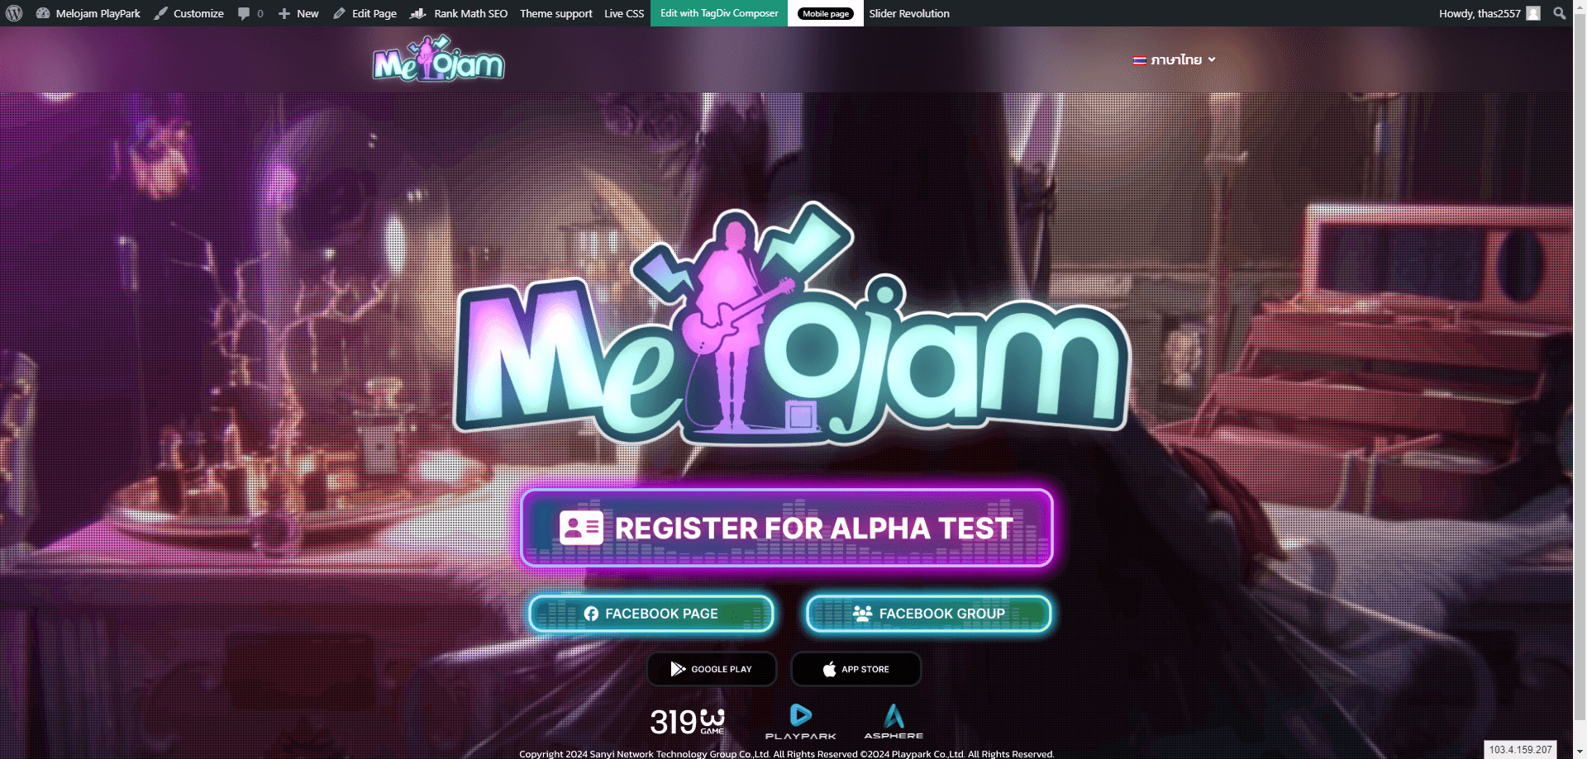Open the New content menu
The width and height of the screenshot is (1587, 759).
(298, 13)
